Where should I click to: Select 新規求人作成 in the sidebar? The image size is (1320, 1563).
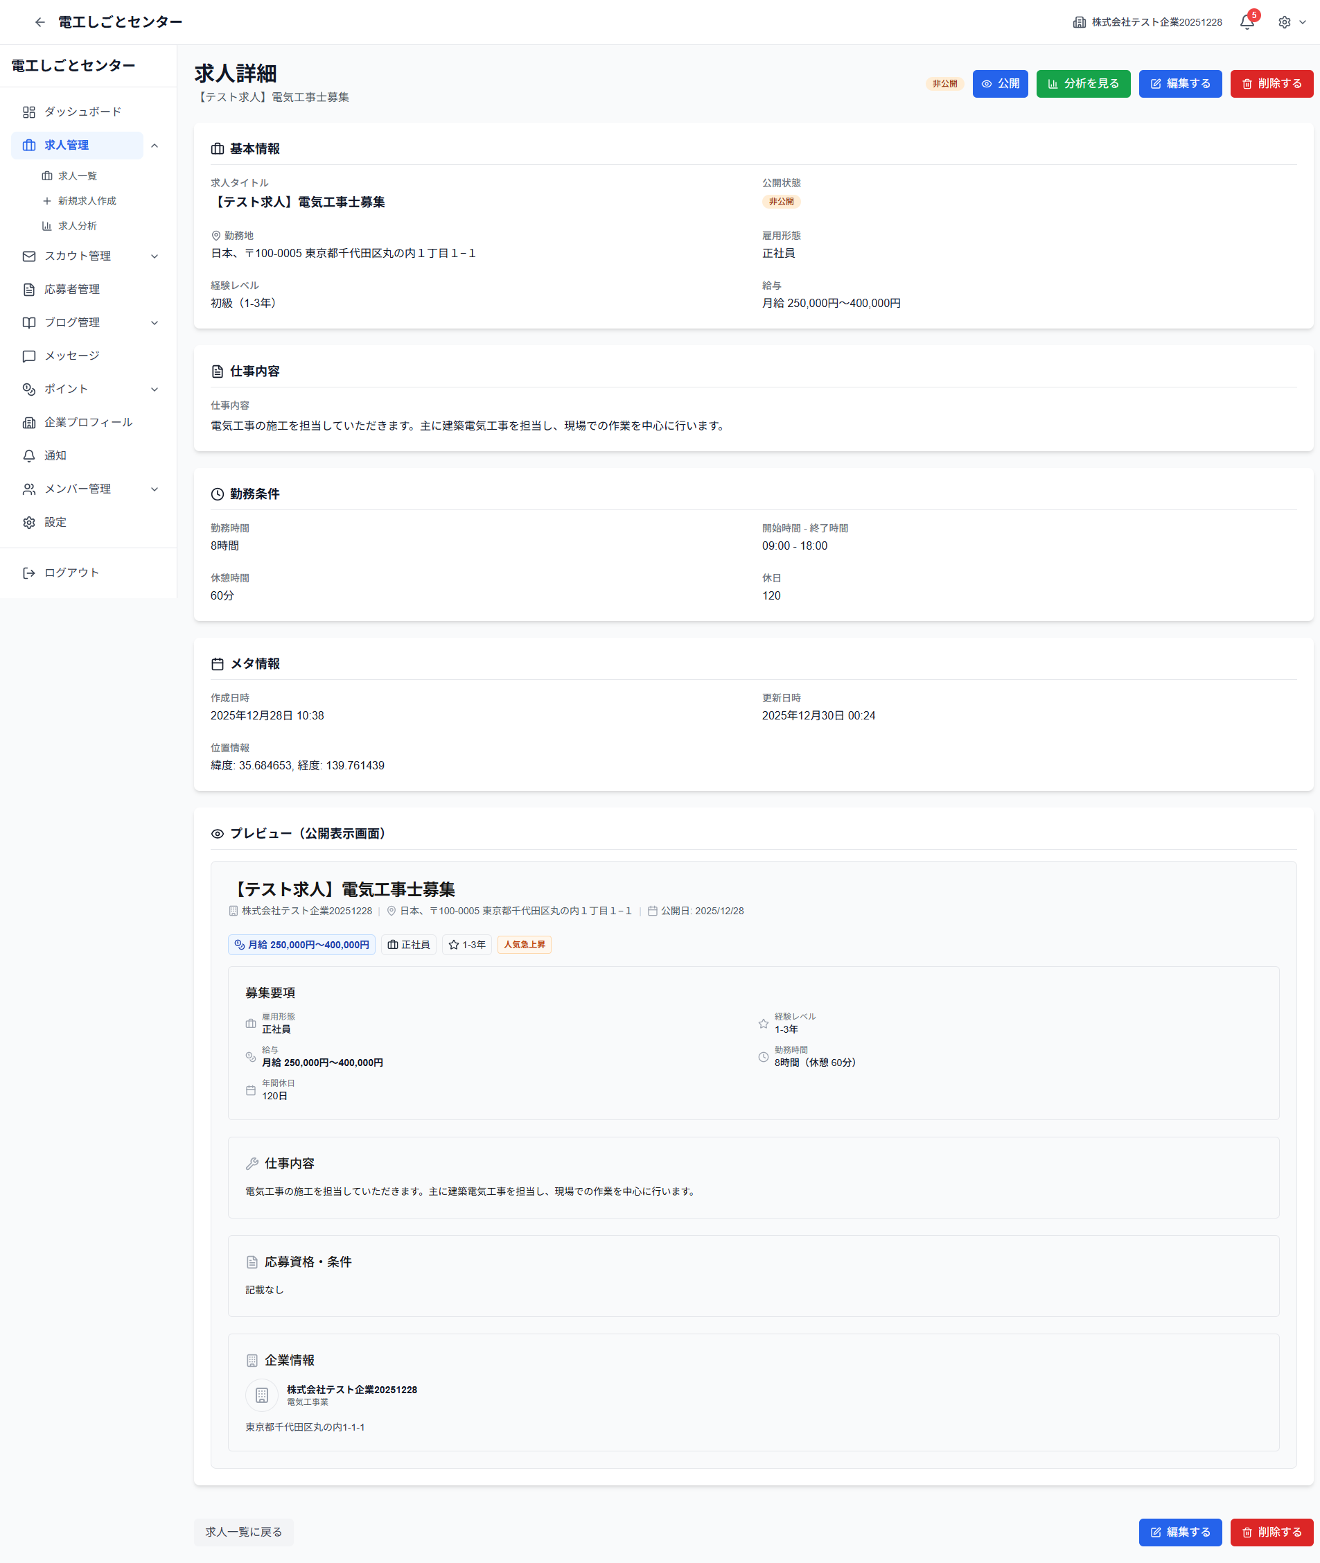point(87,202)
